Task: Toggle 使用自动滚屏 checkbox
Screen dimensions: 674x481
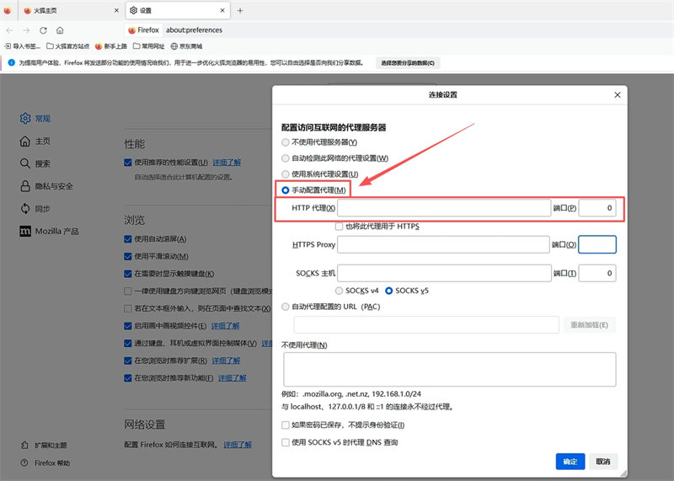Action: coord(128,239)
